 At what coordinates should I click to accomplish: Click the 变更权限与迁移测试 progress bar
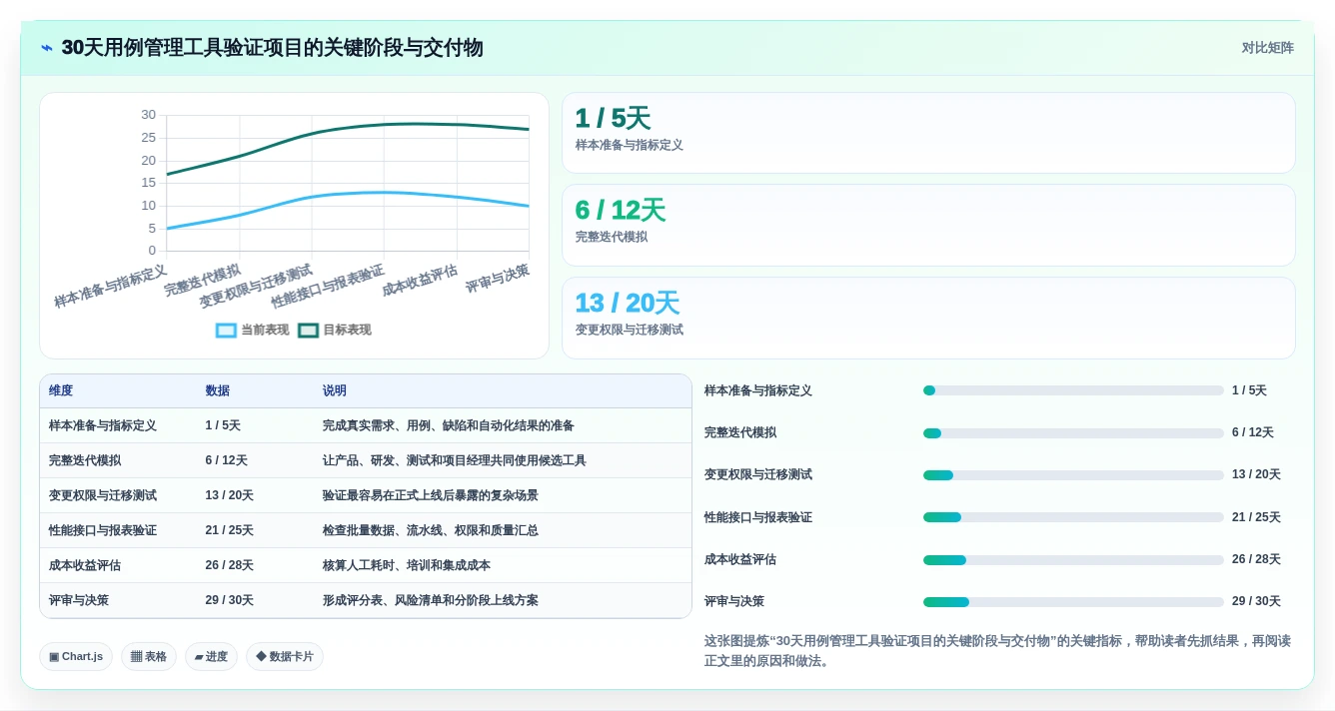click(x=1073, y=475)
